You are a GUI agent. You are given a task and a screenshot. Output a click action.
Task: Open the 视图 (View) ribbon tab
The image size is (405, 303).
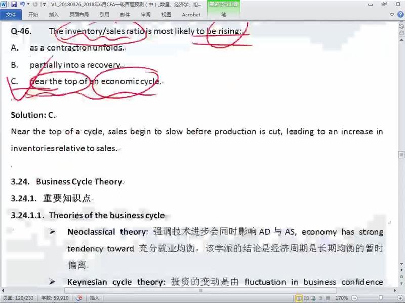(x=166, y=15)
